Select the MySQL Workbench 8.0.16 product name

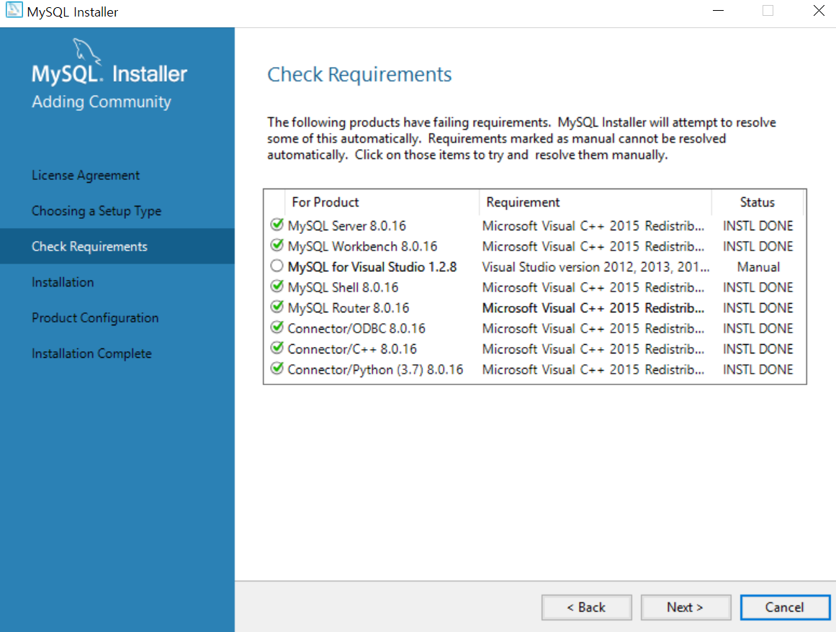pos(362,247)
